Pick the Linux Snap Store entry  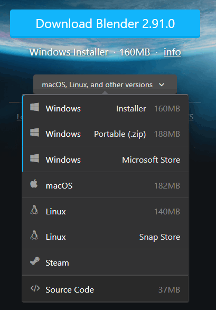pos(105,236)
